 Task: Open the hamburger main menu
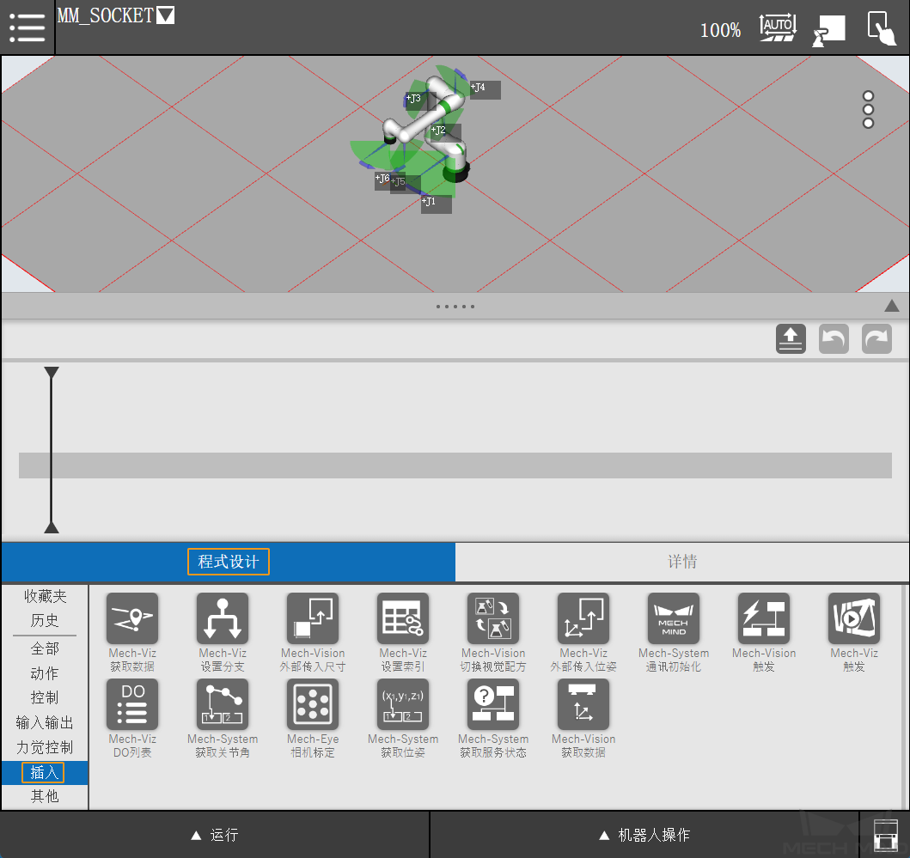click(x=27, y=27)
